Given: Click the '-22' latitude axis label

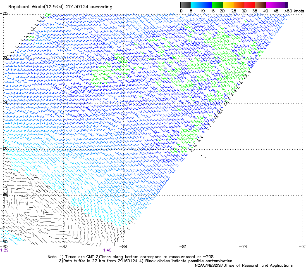Looking at the screenshot, I should [x=4, y=58].
